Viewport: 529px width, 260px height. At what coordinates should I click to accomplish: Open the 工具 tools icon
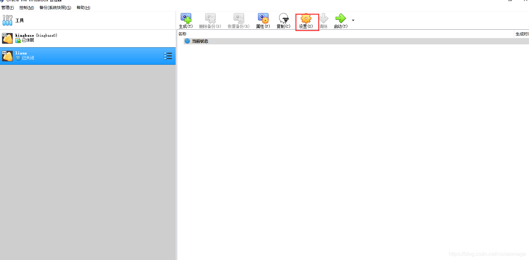pyautogui.click(x=7, y=20)
